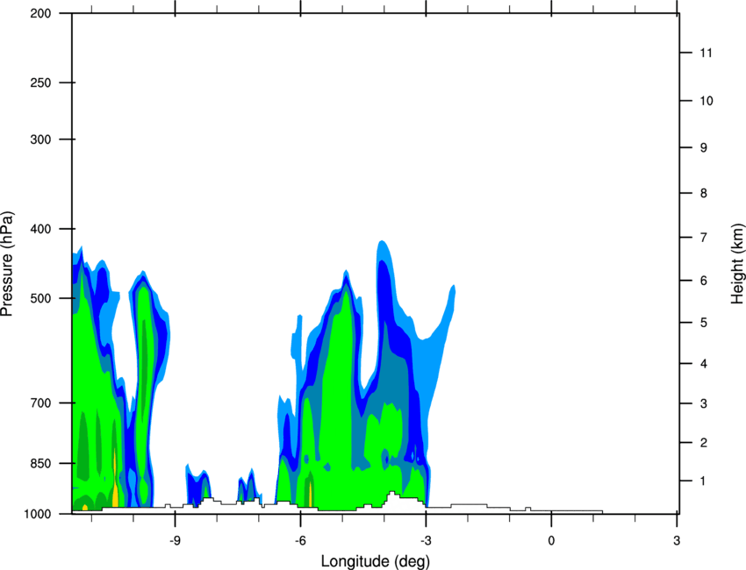746x570 pixels.
Task: Click the 250 pressure axis label
Action: [x=40, y=82]
